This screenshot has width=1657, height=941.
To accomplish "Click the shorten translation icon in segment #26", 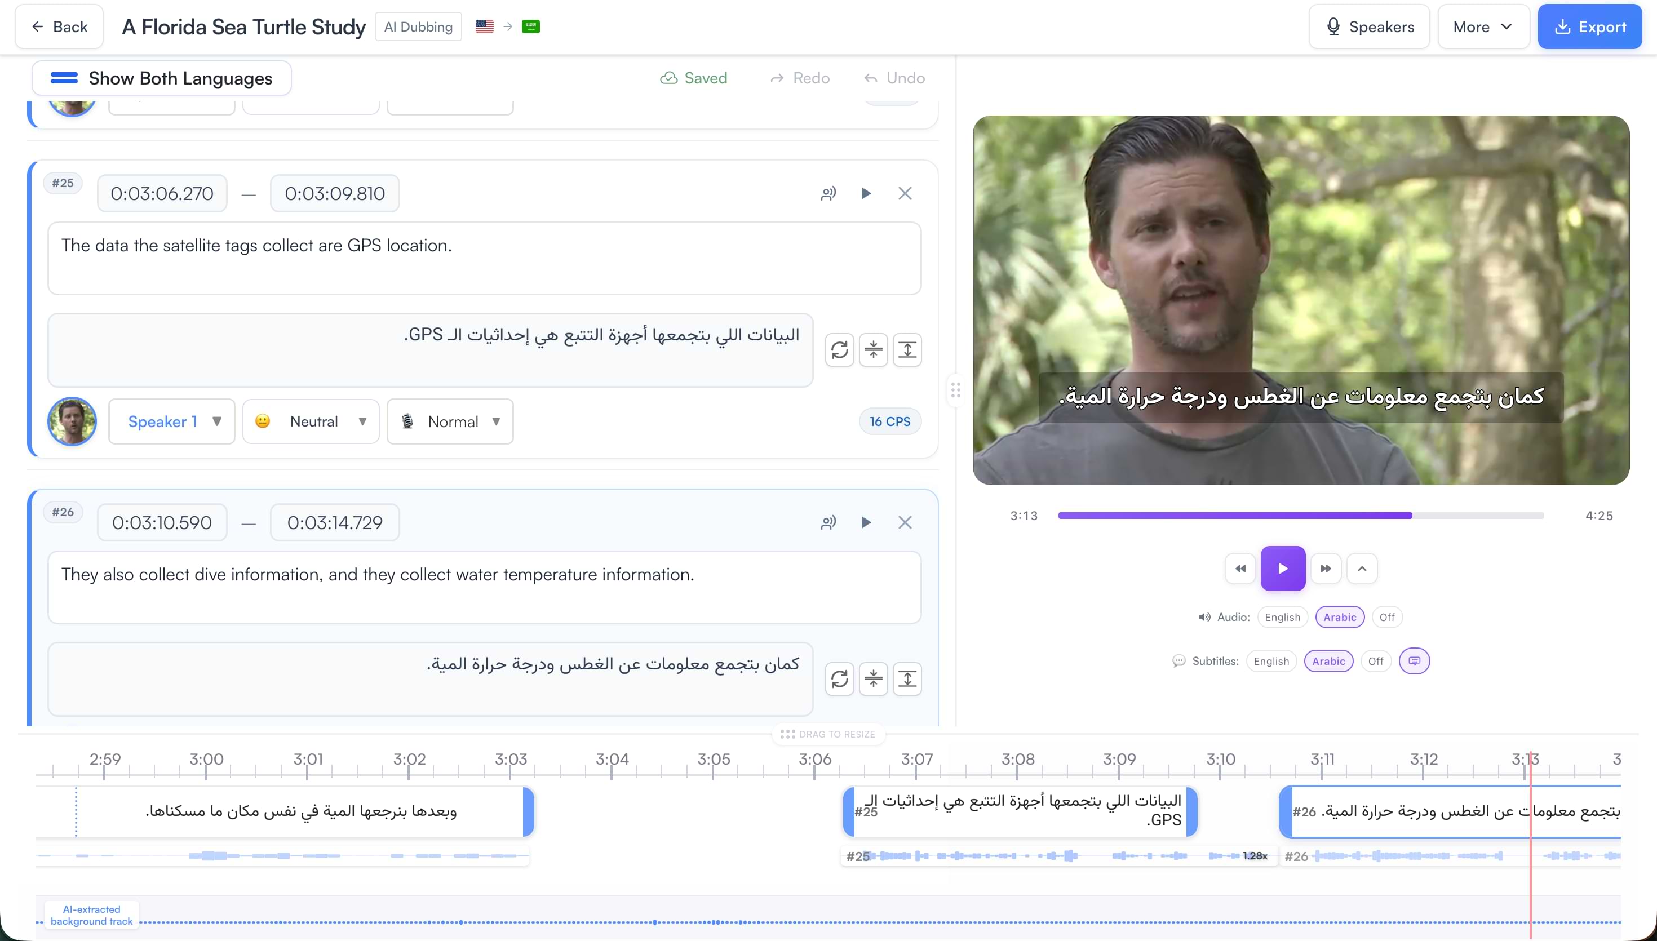I will tap(873, 678).
